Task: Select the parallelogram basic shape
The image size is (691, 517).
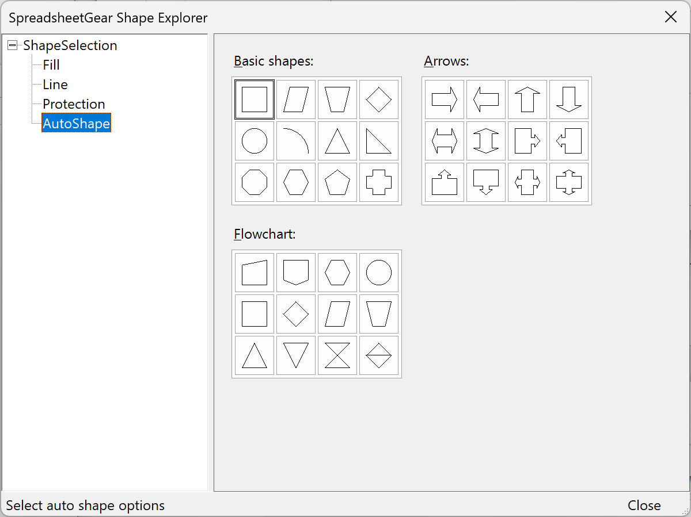Action: 296,99
